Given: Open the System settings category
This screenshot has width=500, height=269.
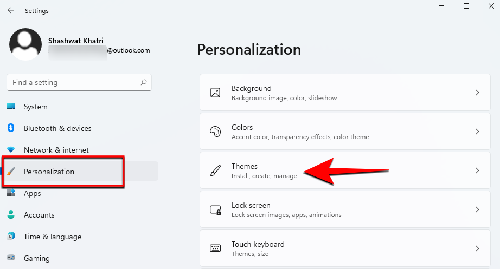Looking at the screenshot, I should [36, 107].
